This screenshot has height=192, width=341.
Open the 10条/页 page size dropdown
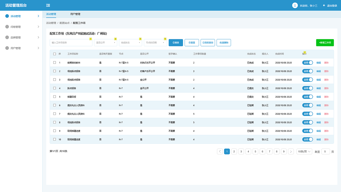tap(305, 151)
